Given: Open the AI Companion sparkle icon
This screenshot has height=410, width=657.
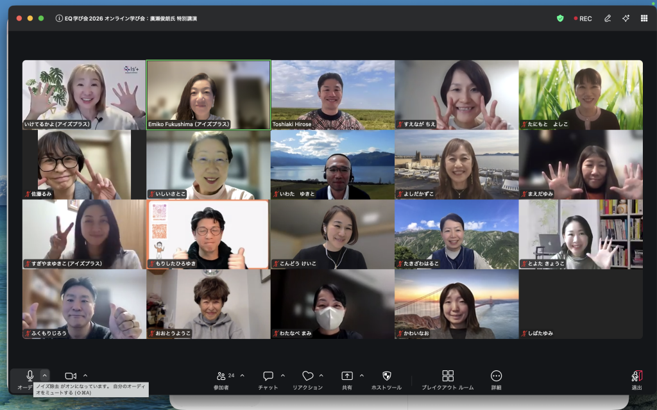Looking at the screenshot, I should click(x=626, y=19).
